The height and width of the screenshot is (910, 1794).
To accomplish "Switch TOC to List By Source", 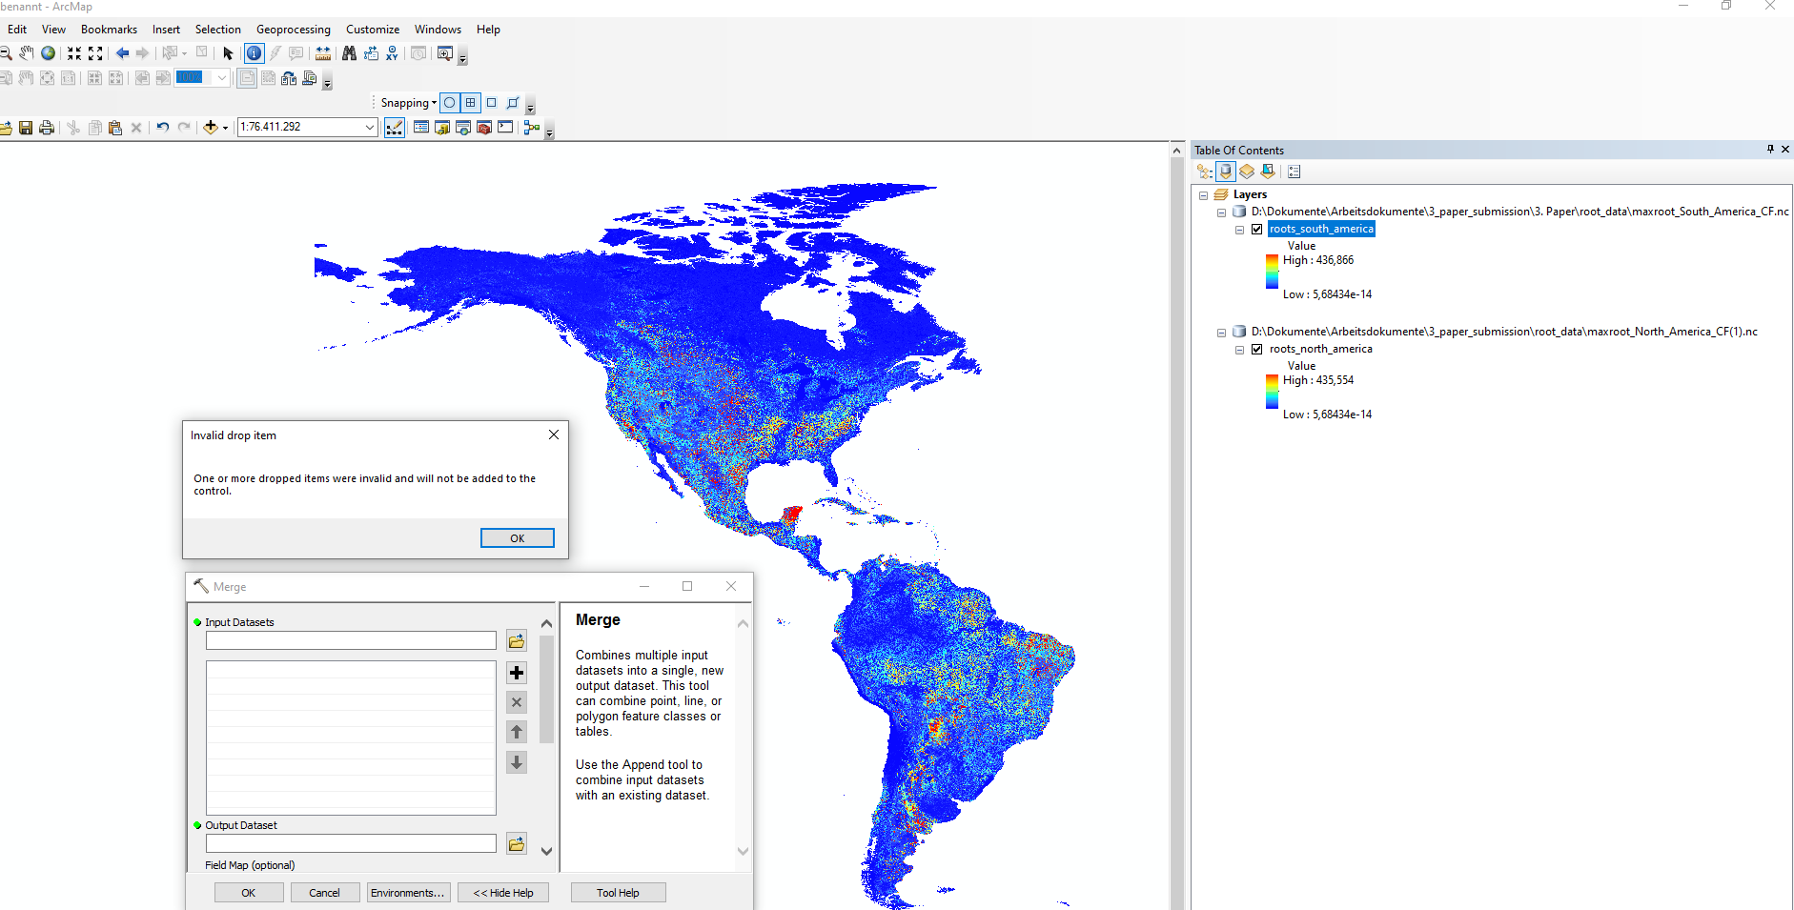I will 1226,172.
